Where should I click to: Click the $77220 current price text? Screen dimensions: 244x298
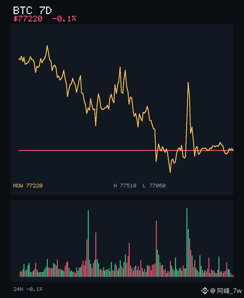[28, 19]
